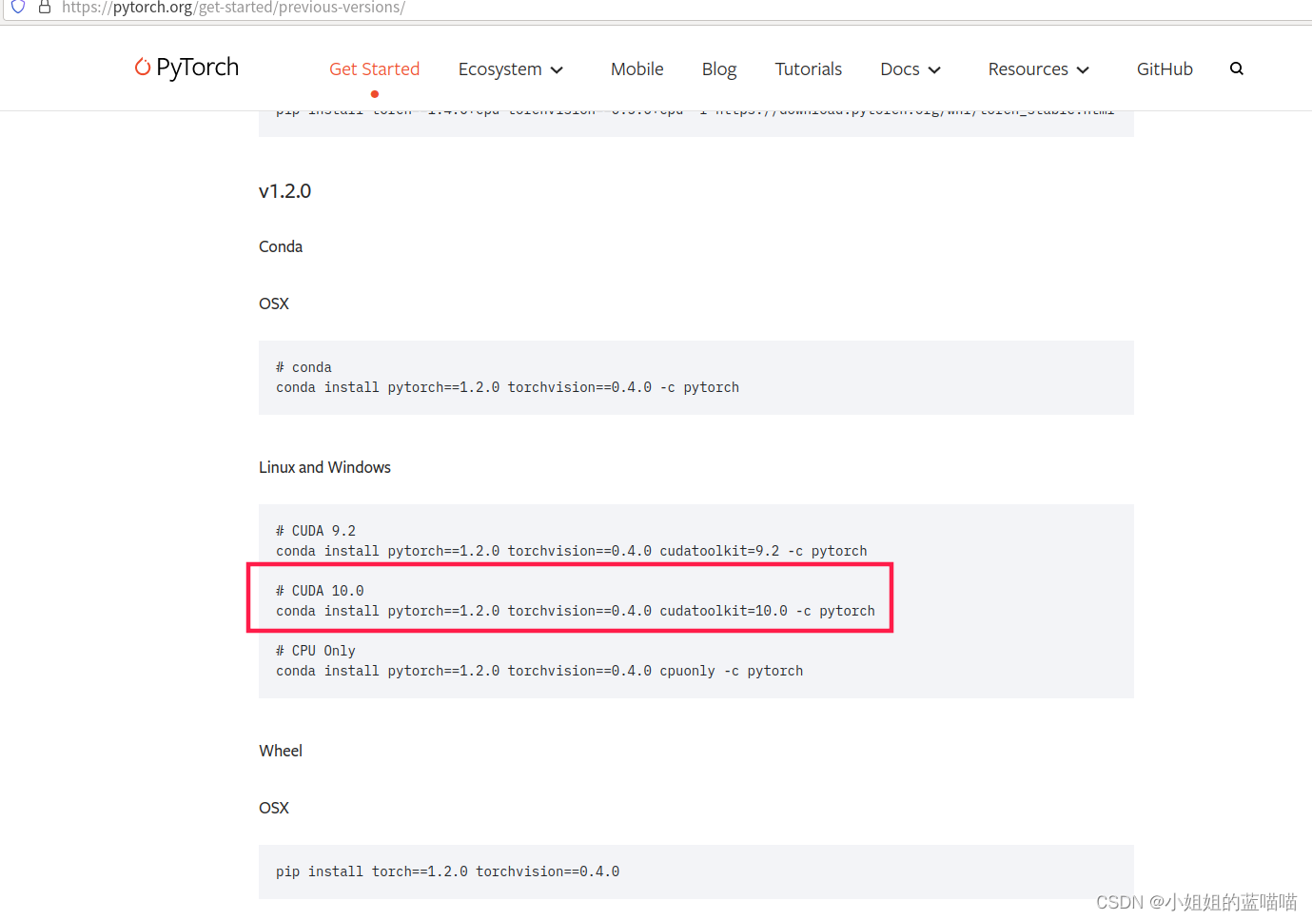
Task: Expand the Docs dropdown menu
Action: [x=911, y=69]
